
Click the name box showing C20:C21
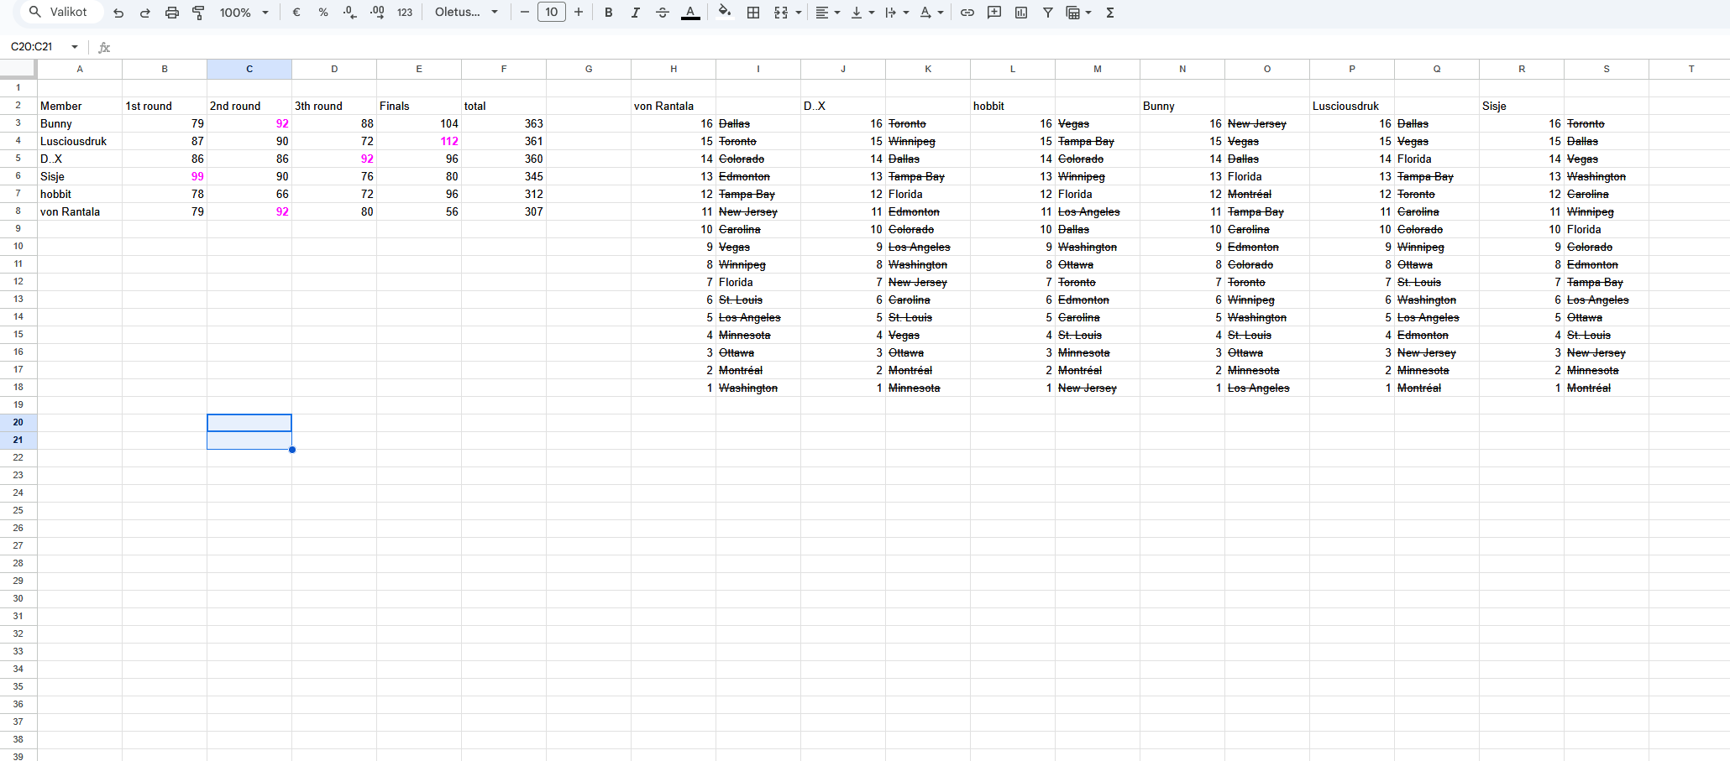34,47
